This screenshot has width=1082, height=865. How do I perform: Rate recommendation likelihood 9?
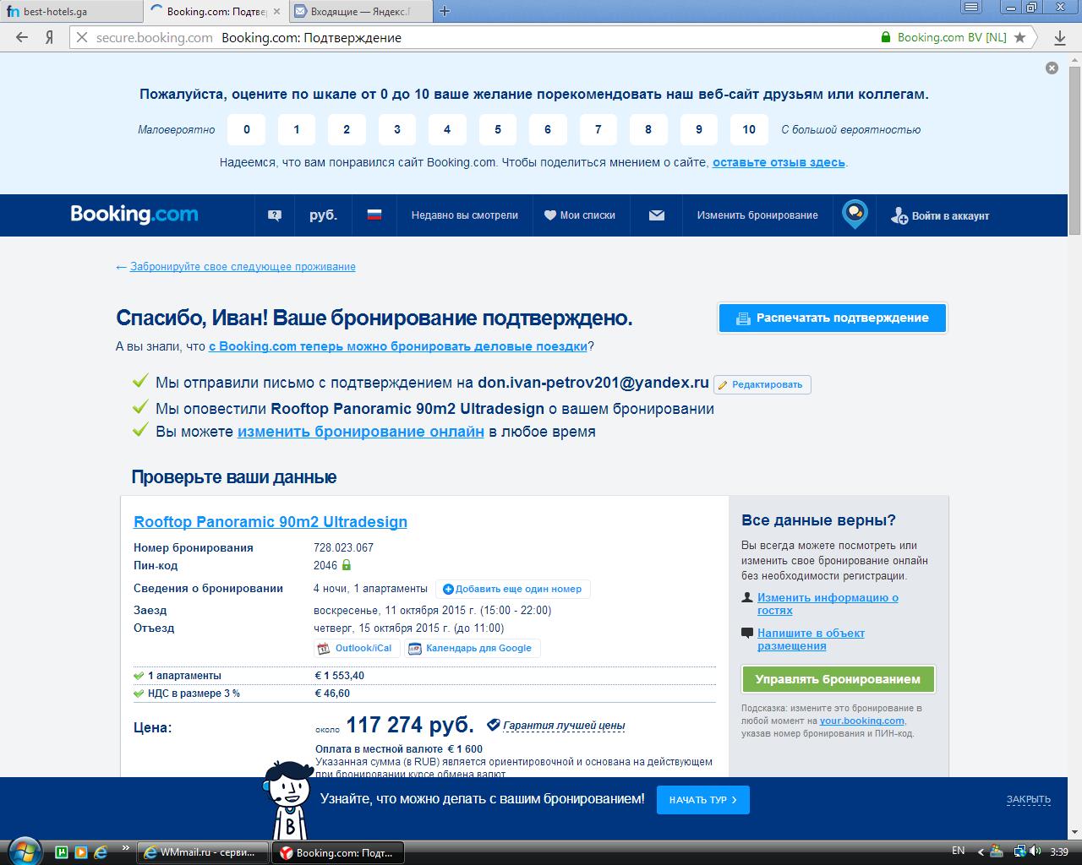pyautogui.click(x=699, y=129)
